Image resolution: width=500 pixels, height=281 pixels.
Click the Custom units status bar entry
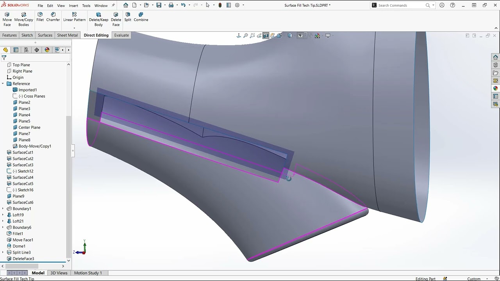474,279
